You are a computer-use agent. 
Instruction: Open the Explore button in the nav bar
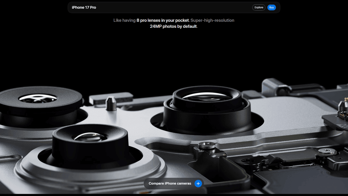tap(259, 7)
